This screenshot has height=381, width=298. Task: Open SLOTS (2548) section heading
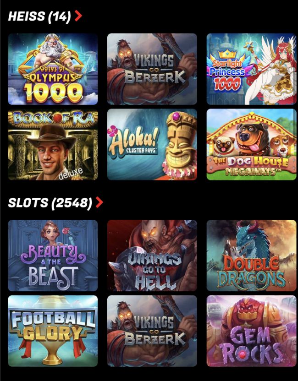click(50, 203)
